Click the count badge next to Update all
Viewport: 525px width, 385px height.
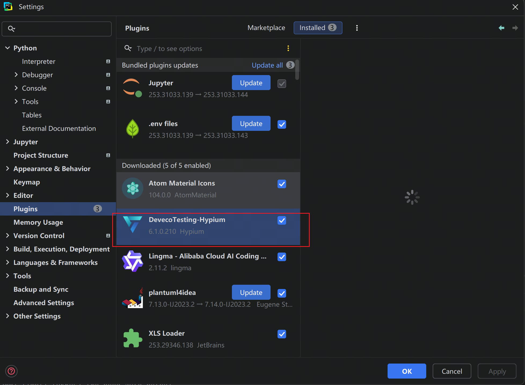click(290, 65)
